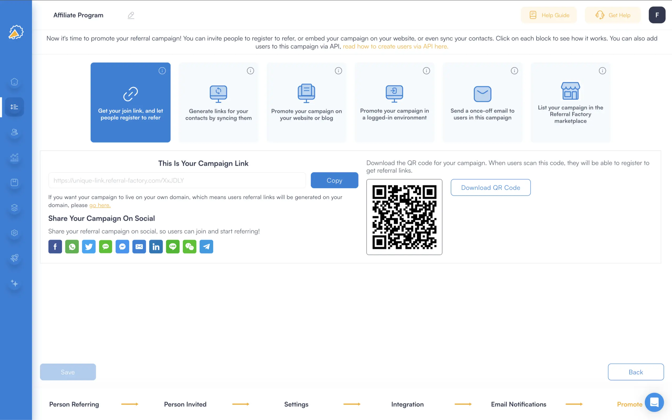Screen dimensions: 672x420
Task: Open the settings gear icon in sidebar
Action: click(14, 233)
